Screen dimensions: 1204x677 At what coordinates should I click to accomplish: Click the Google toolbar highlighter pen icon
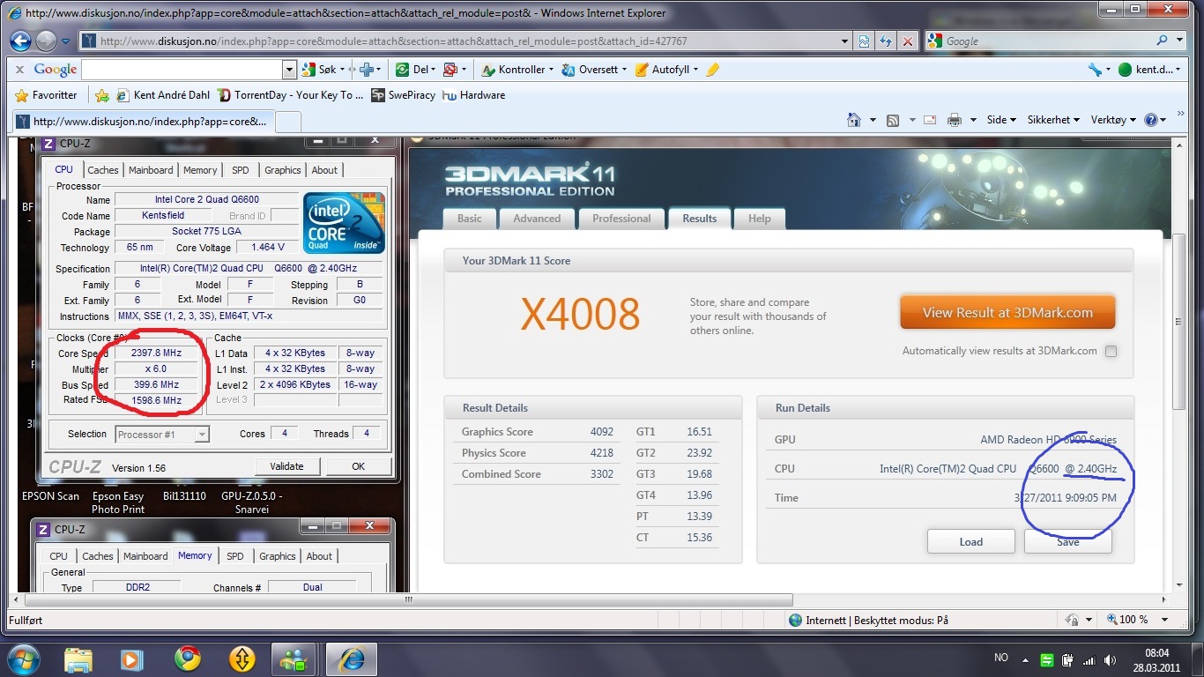click(713, 70)
